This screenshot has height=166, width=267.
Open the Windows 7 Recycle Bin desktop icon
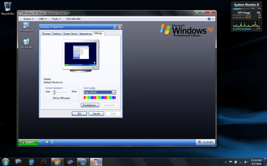[x=8, y=8]
